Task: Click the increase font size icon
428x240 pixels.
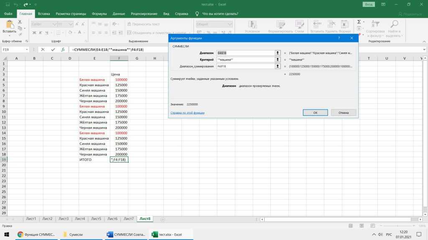Action: (x=77, y=24)
